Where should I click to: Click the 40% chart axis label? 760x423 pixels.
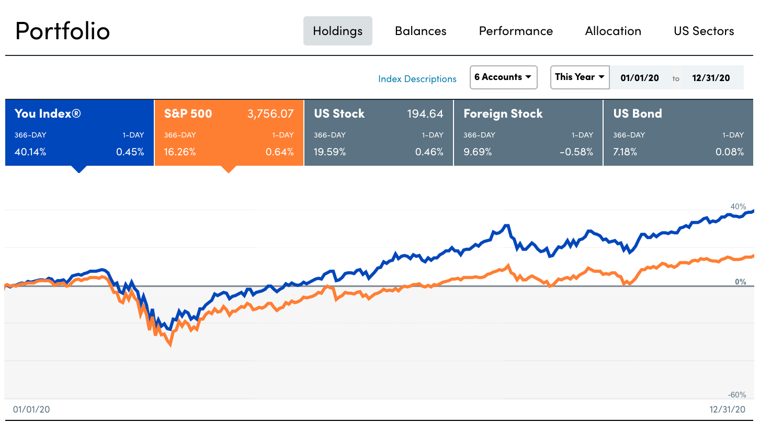(738, 207)
